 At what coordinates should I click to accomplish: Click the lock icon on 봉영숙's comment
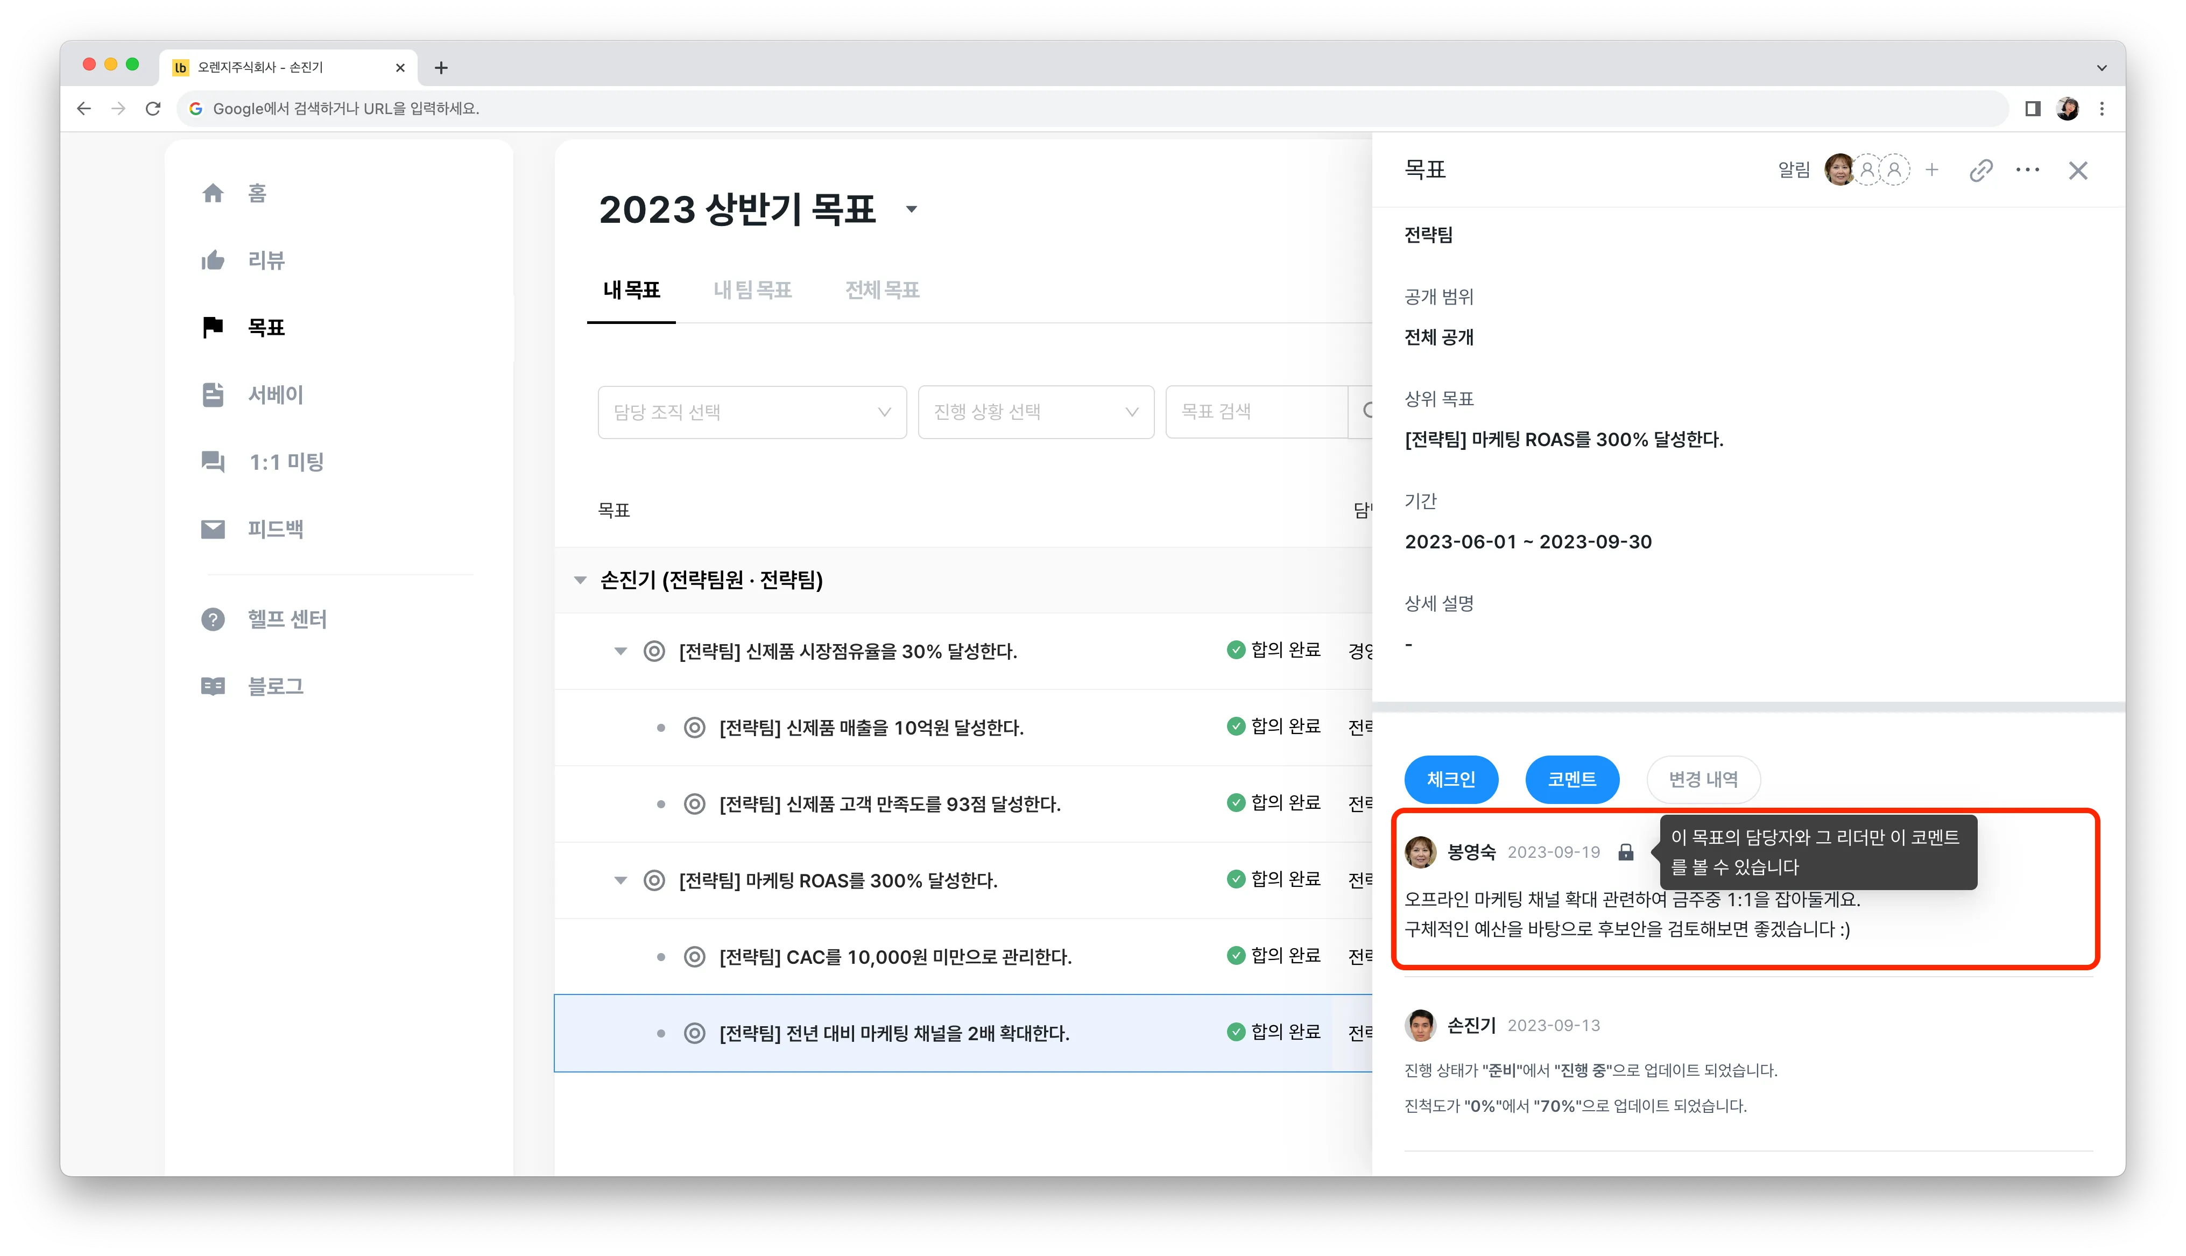tap(1626, 852)
